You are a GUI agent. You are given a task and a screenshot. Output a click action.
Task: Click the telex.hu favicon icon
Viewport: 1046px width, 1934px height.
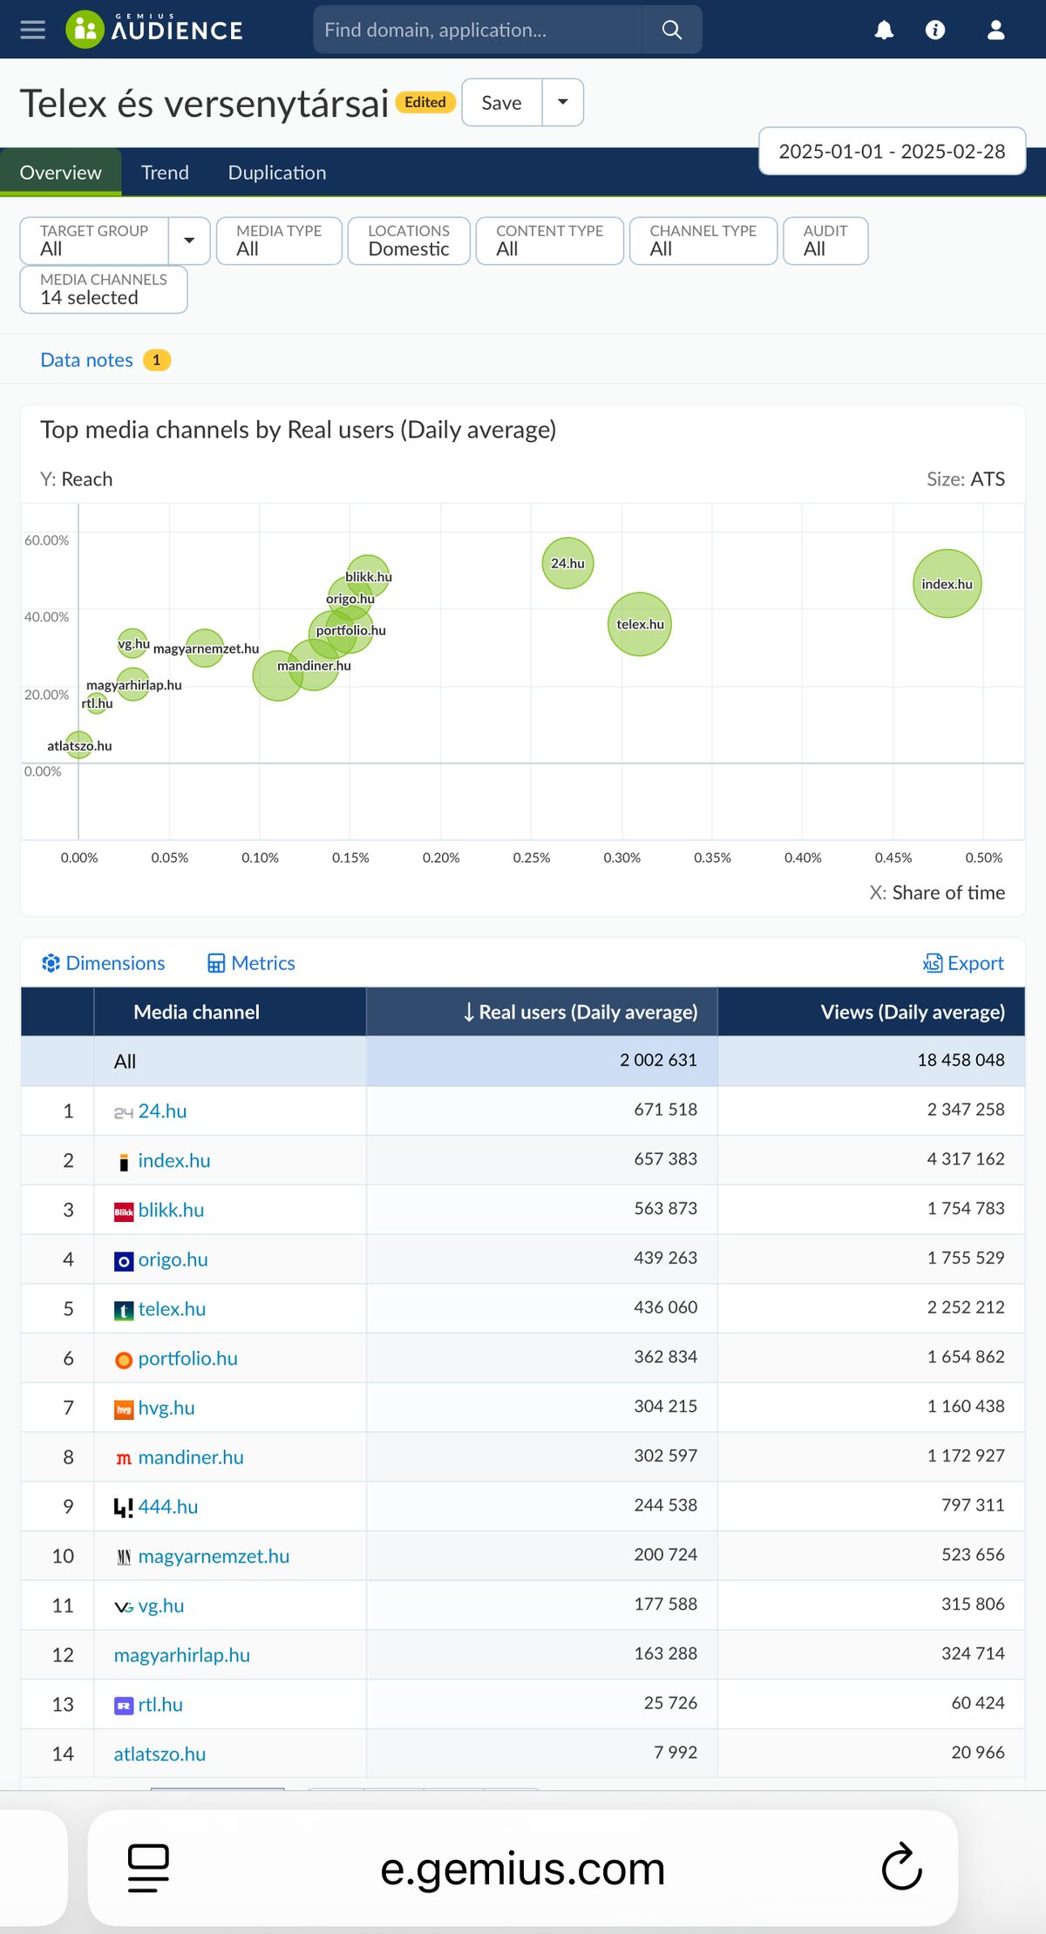click(x=124, y=1310)
